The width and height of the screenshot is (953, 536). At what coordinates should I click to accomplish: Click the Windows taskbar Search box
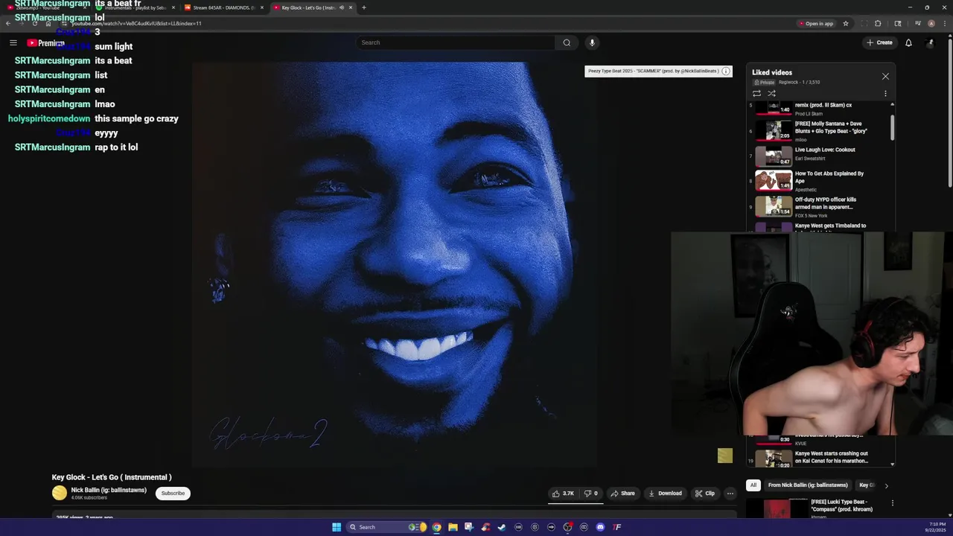pos(386,527)
